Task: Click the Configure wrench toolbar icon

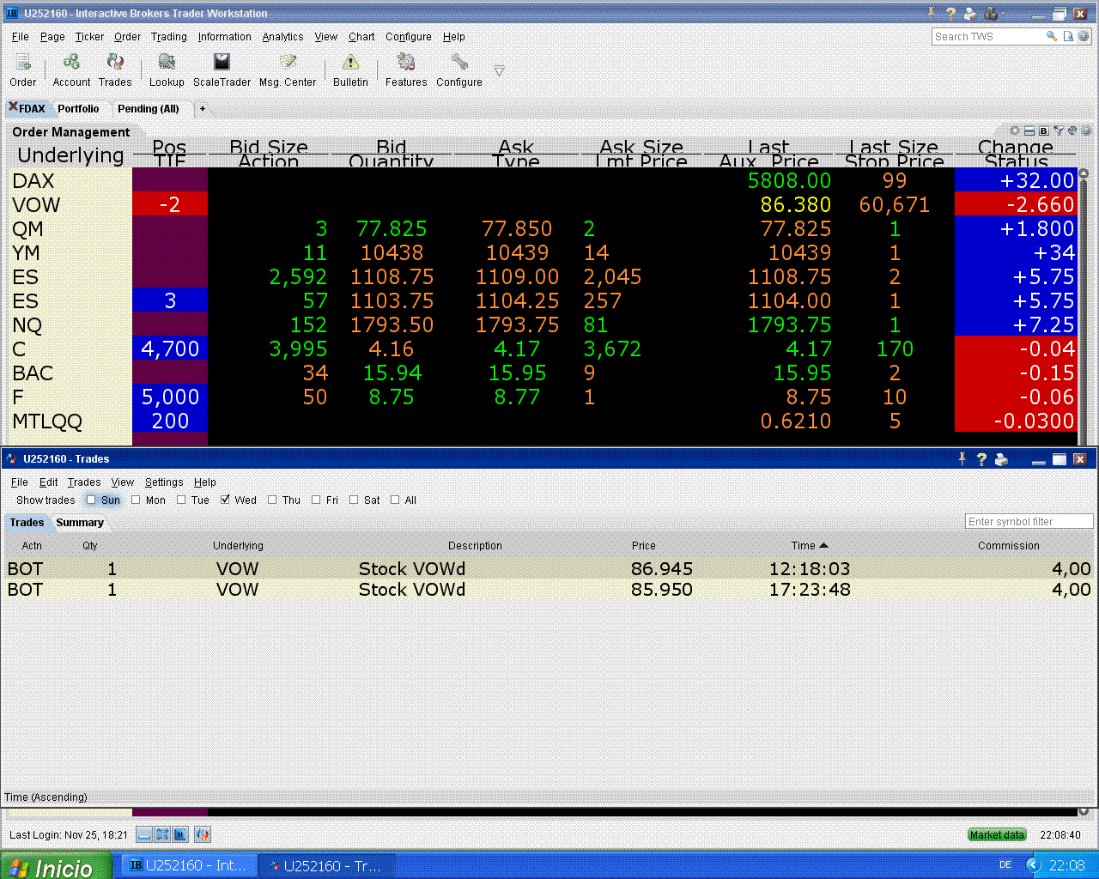Action: pyautogui.click(x=459, y=62)
